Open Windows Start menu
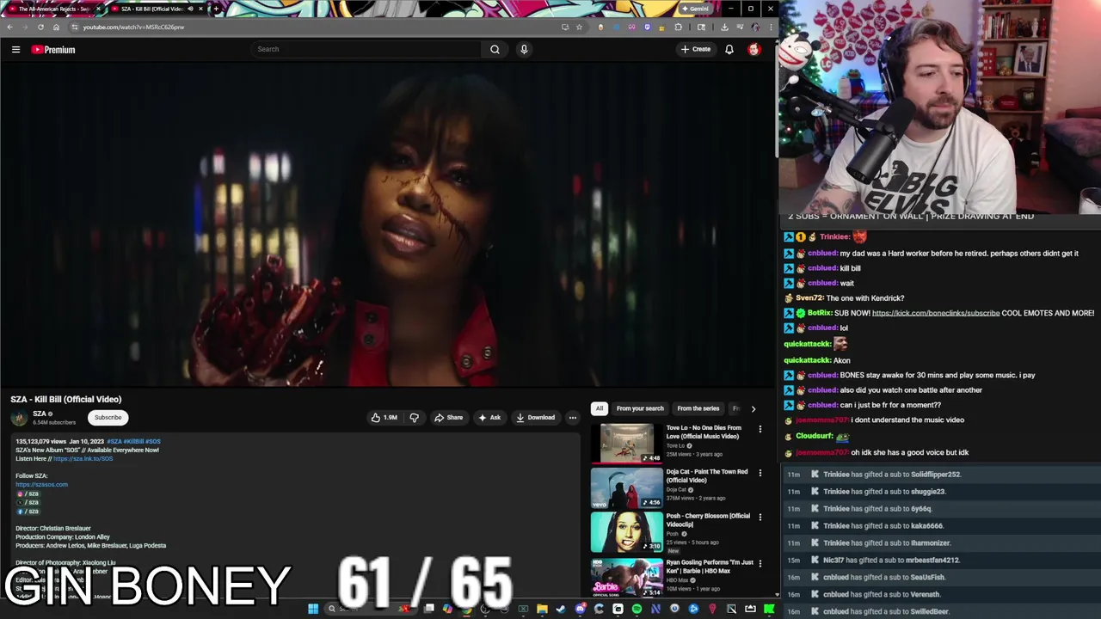1101x619 pixels. coord(313,609)
